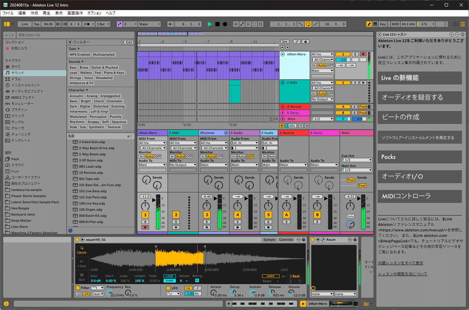Open the Cue Out dropdown
Viewport: 469px width, 310px height.
click(356, 160)
